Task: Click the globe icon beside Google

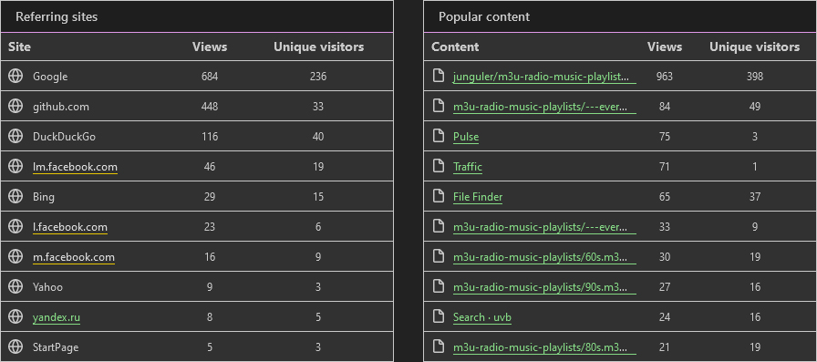Action: pos(16,76)
